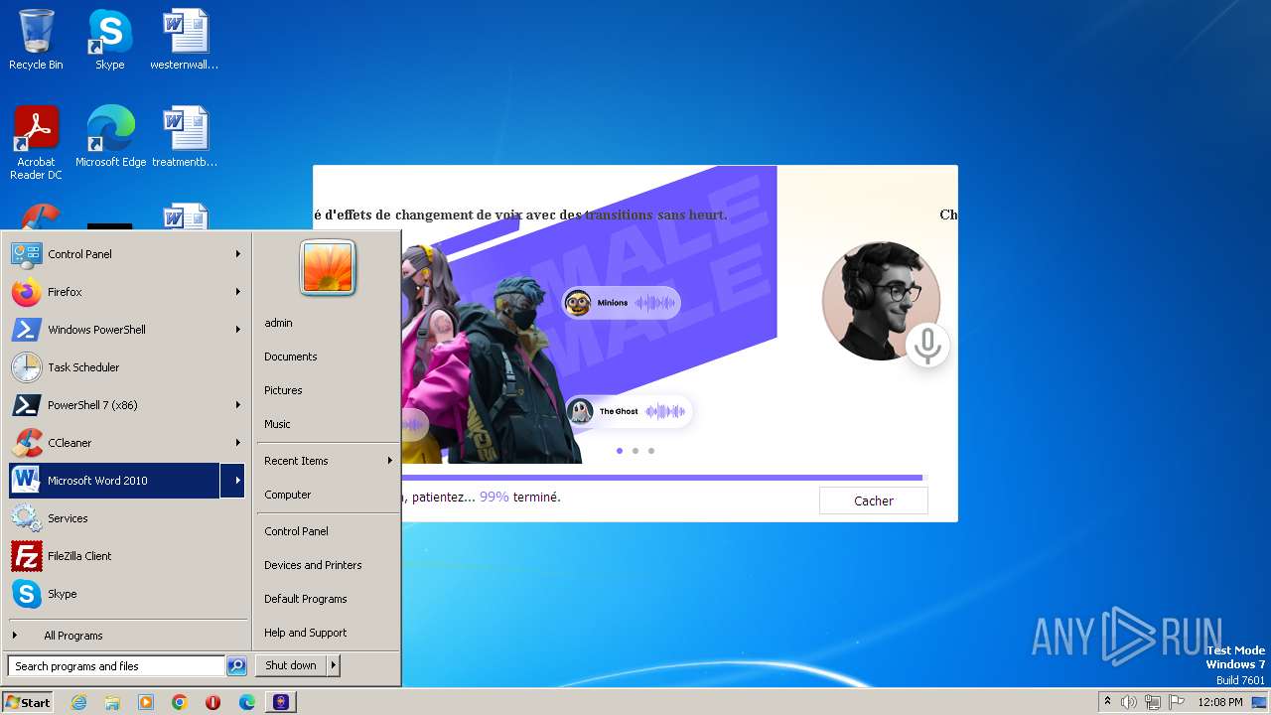The width and height of the screenshot is (1271, 715).
Task: Expand Windows PowerShell jump list arrow
Action: pyautogui.click(x=237, y=330)
